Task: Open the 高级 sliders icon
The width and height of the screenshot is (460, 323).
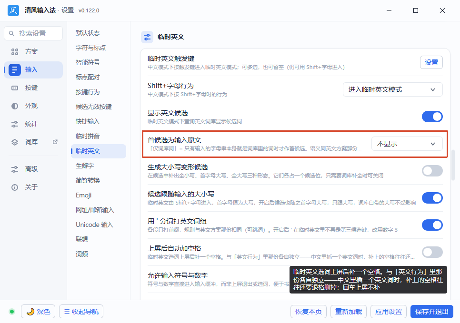Action: (15, 169)
